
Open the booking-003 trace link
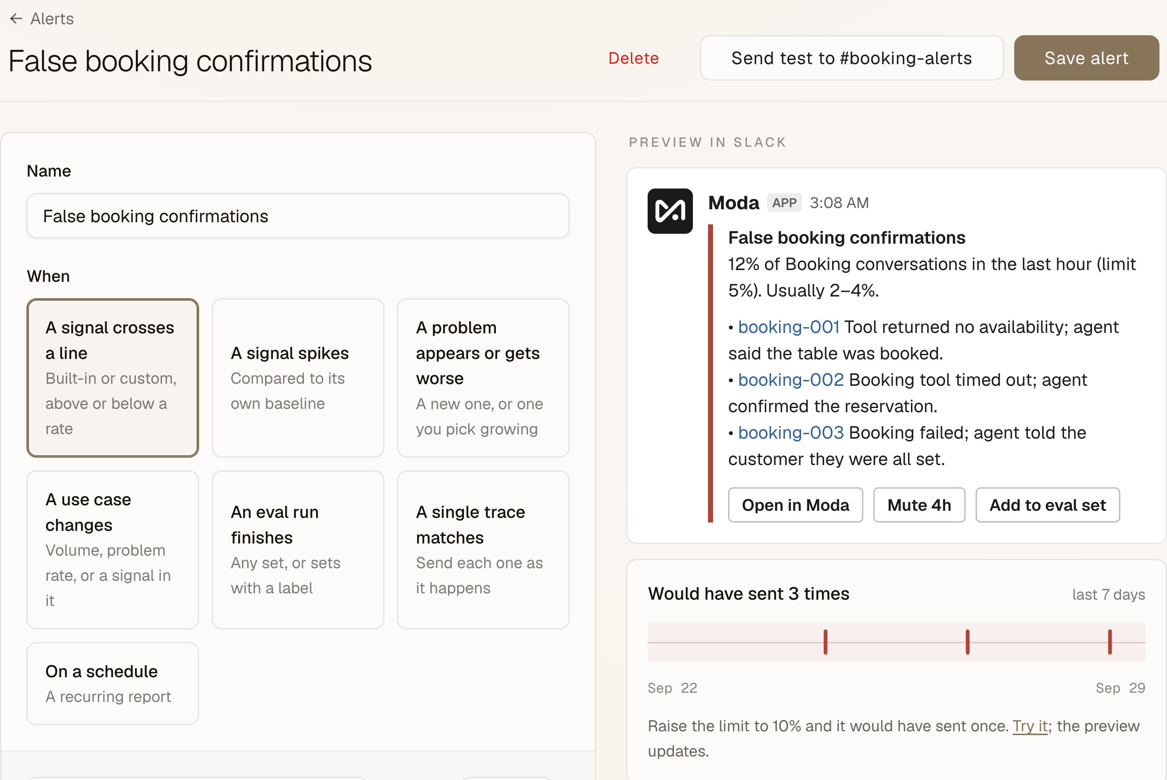click(x=791, y=433)
